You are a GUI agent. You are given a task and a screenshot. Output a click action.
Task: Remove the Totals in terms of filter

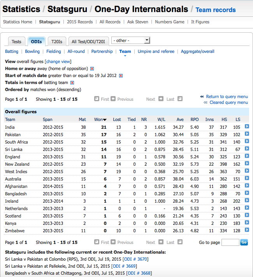tap(72, 83)
